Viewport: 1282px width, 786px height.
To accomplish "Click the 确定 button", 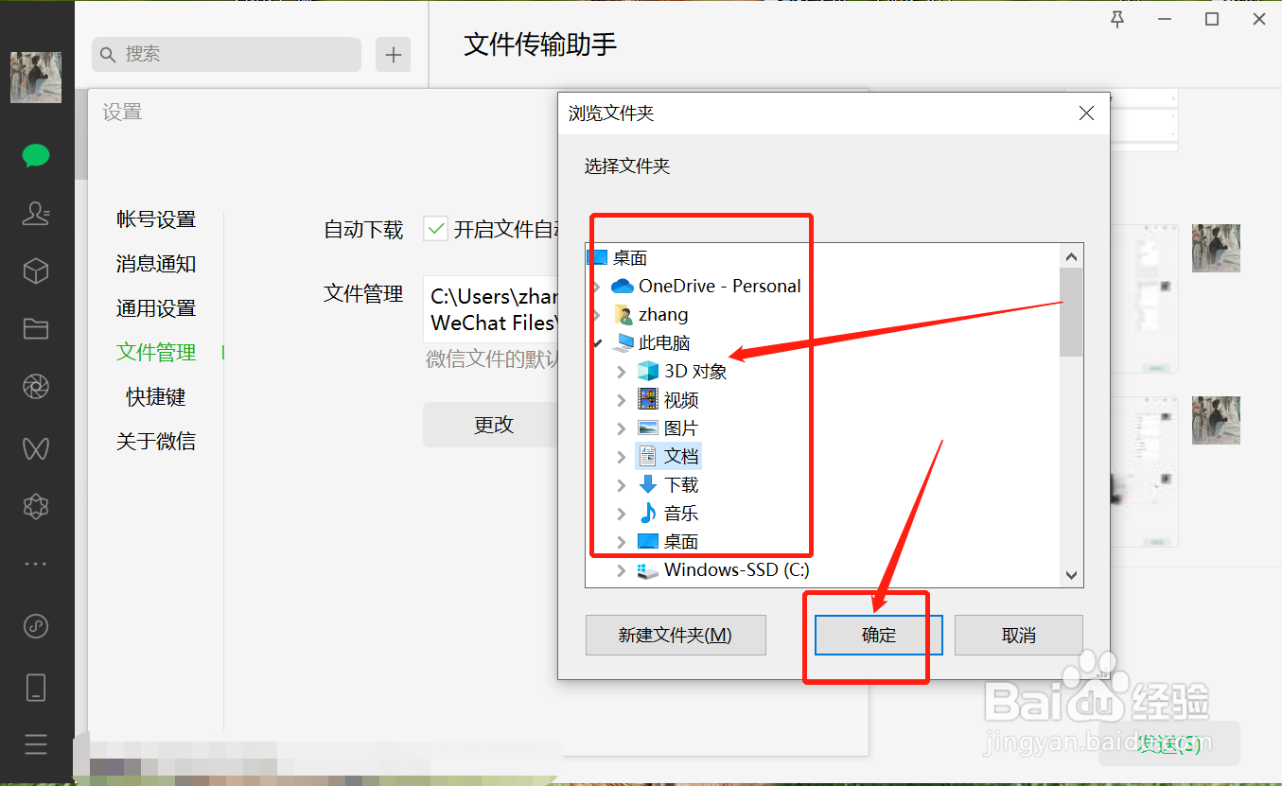I will 879,635.
